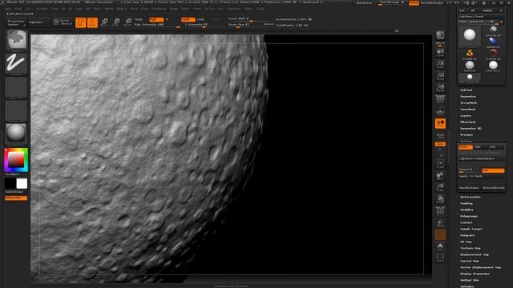Expand the Masking subpalette
Screen dimensions: 513x288
[467, 203]
